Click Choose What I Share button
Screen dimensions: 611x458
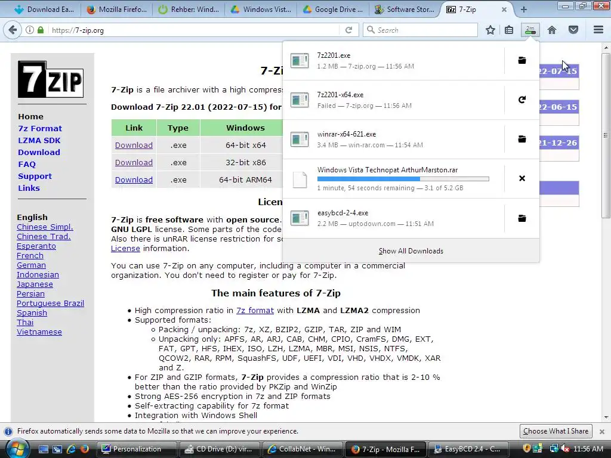pyautogui.click(x=556, y=431)
